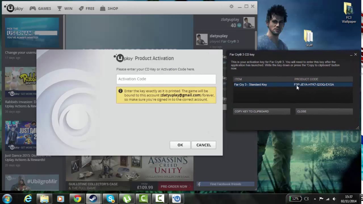Click £109.99 price label
The image size is (363, 204).
click(145, 187)
